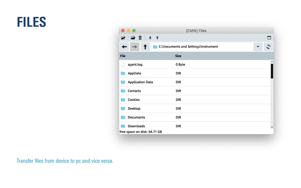This screenshot has width=301, height=188.
Task: Click the free space on disk status text
Action: point(141,132)
